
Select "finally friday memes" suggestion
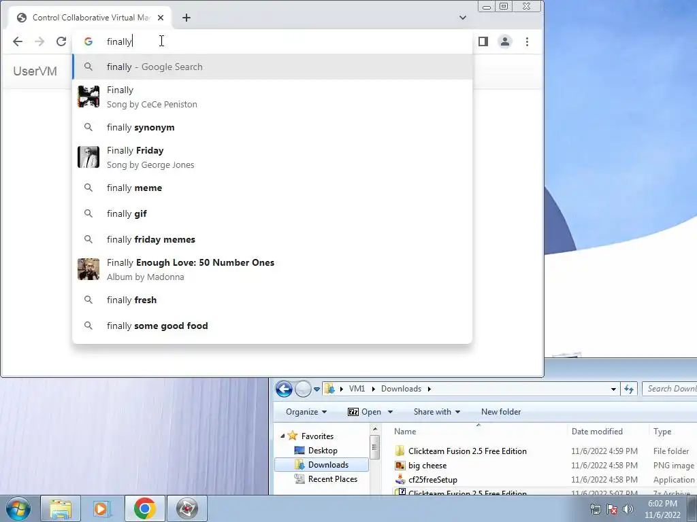(x=272, y=239)
